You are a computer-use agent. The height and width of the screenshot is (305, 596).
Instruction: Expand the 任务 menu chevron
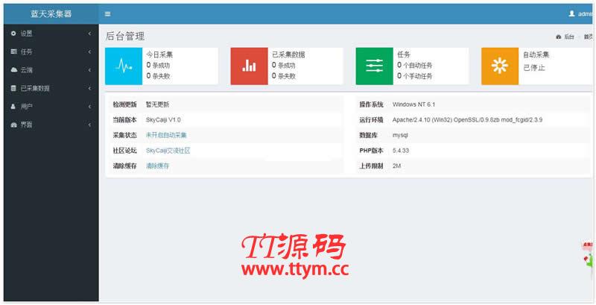(89, 51)
